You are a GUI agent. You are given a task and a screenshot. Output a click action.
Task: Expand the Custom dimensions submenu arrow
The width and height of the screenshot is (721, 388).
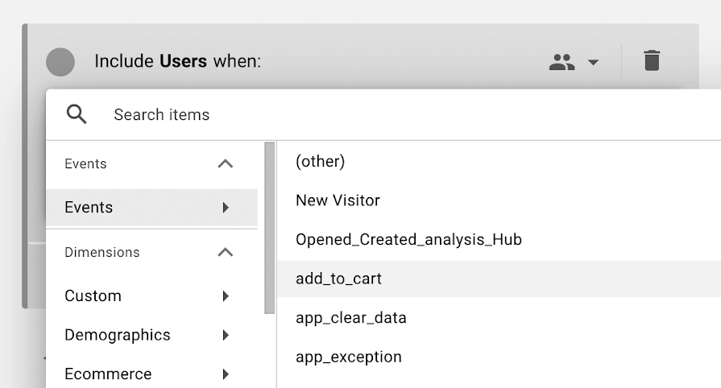226,295
